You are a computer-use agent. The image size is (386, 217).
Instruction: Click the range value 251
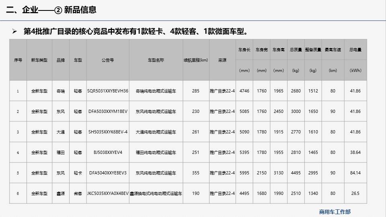pyautogui.click(x=196, y=152)
